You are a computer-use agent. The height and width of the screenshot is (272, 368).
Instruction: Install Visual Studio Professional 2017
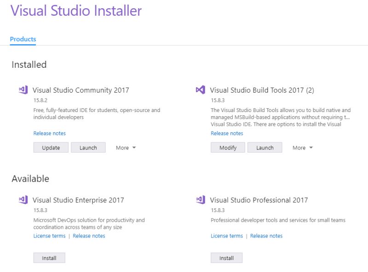(x=226, y=258)
